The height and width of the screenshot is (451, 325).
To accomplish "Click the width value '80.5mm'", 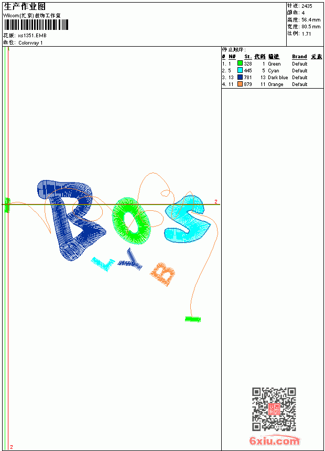I will pyautogui.click(x=311, y=27).
